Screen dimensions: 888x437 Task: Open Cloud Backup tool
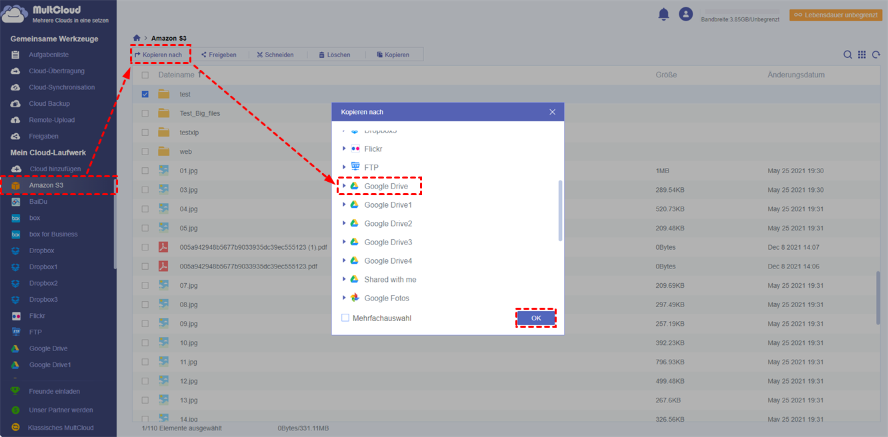(x=49, y=104)
